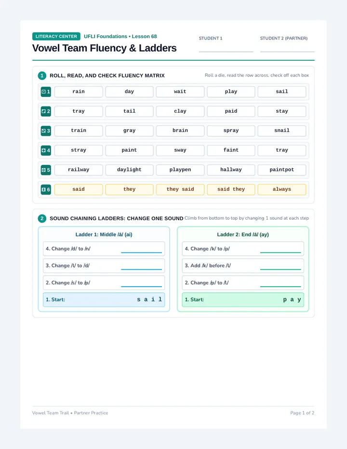The height and width of the screenshot is (449, 347).
Task: Click the section 2 number badge beside Sound Chaining
Action: pyautogui.click(x=42, y=219)
